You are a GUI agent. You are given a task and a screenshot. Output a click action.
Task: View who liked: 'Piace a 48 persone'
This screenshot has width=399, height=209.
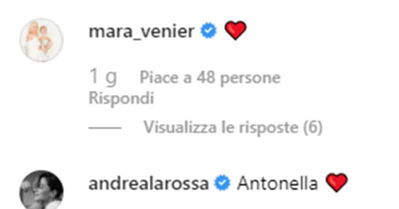210,78
